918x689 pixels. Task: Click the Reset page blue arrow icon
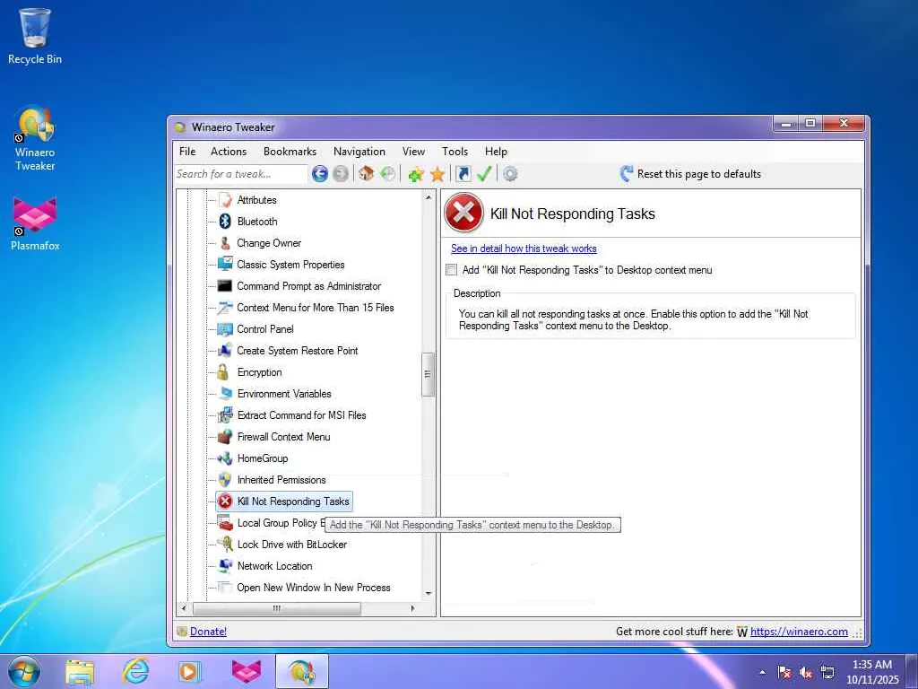coord(626,173)
